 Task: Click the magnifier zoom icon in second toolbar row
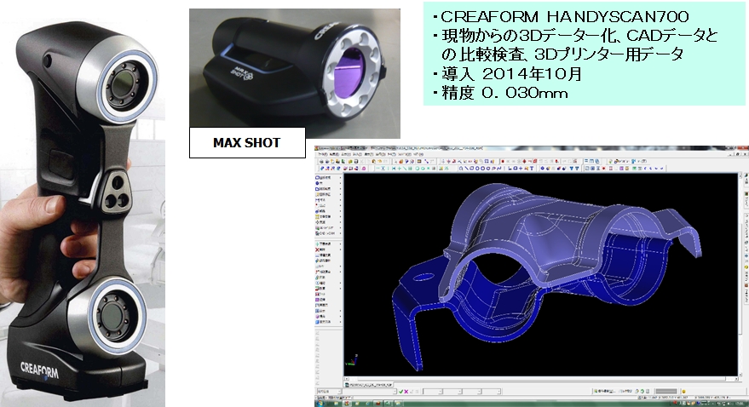[x=461, y=169]
